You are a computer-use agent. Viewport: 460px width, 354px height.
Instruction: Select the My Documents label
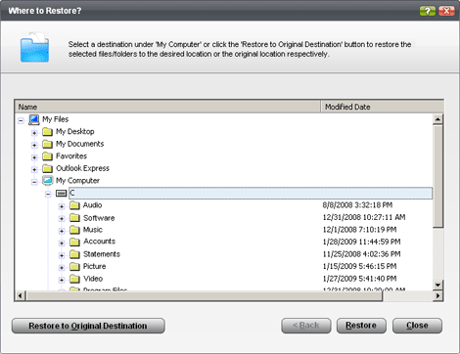pyautogui.click(x=79, y=144)
